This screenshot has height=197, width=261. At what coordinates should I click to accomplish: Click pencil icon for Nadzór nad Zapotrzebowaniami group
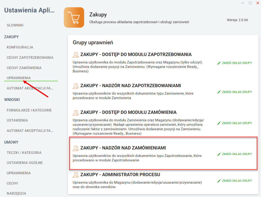pyautogui.click(x=219, y=92)
